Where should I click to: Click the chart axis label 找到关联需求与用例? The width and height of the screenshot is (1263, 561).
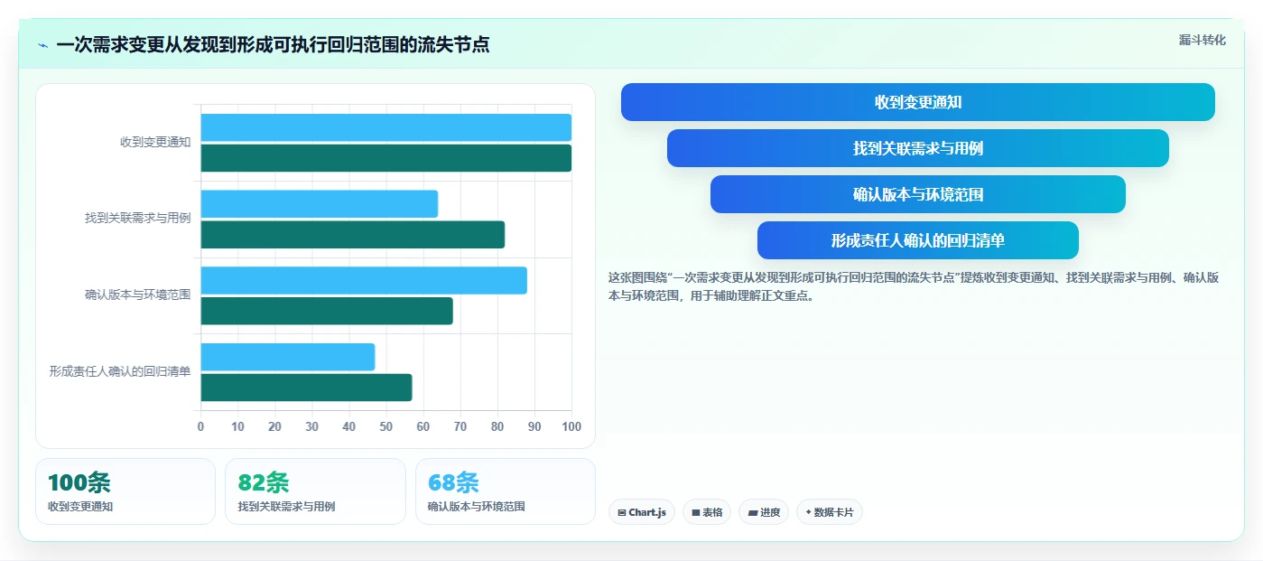point(137,219)
